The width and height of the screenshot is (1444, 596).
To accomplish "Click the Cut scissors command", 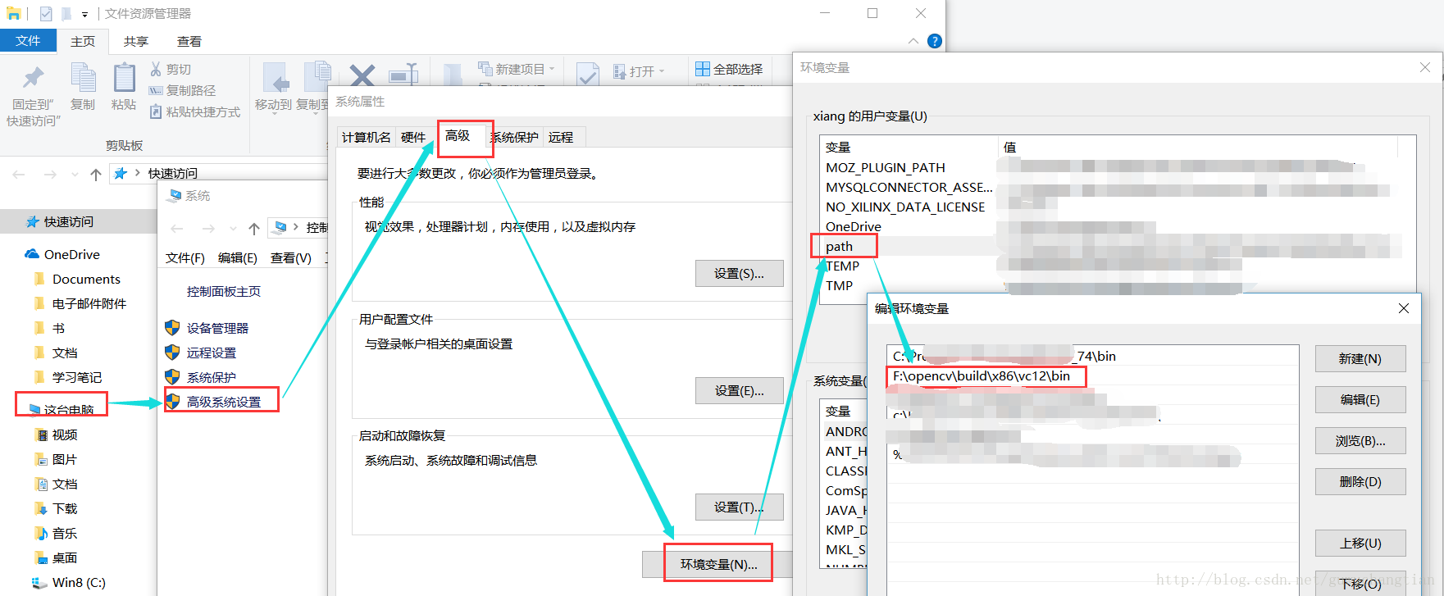I will click(171, 69).
